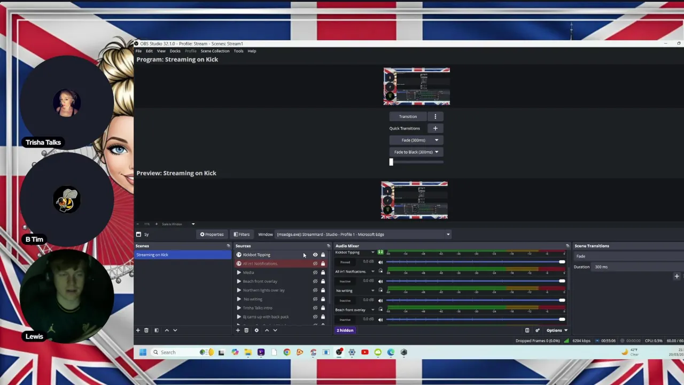Pop out the Audio Mixer dock icon
The image size is (684, 385).
[x=568, y=246]
